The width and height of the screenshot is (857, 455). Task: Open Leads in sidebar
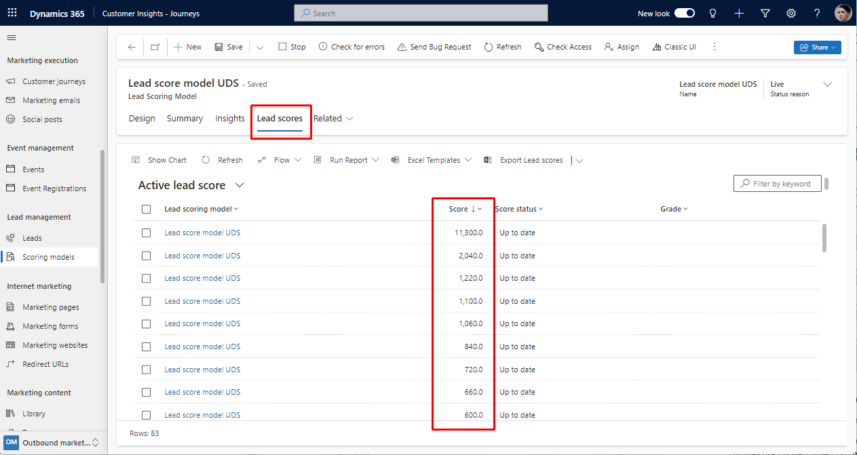coord(32,238)
